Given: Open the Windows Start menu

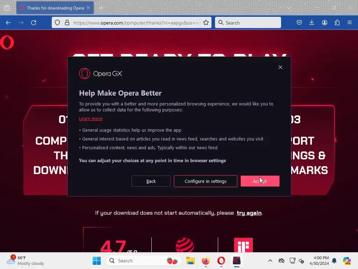Looking at the screenshot, I should [96, 261].
